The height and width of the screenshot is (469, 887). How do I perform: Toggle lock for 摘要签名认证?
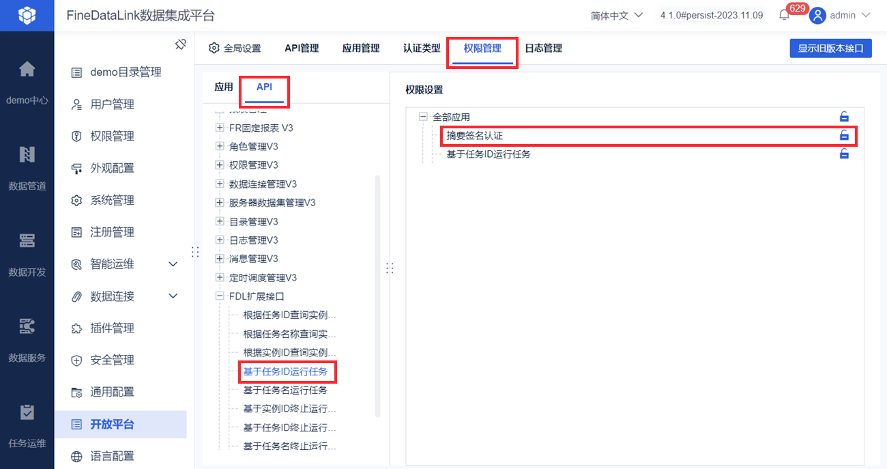844,135
